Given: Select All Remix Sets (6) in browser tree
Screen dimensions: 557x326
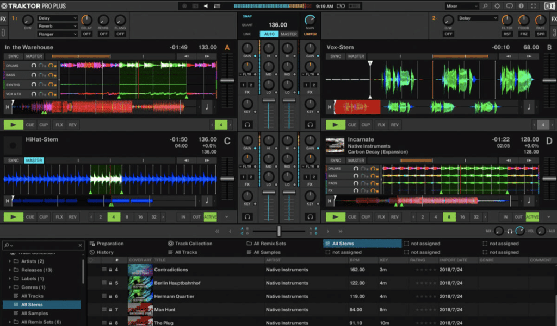Looking at the screenshot, I should click(41, 322).
